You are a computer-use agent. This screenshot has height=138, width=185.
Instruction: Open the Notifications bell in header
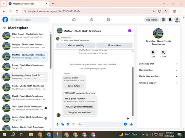click(x=170, y=20)
